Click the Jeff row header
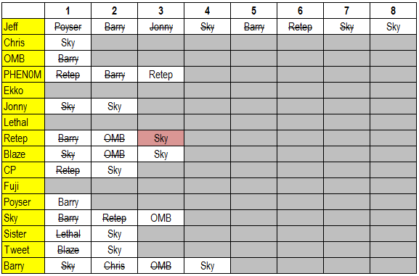 coord(23,26)
